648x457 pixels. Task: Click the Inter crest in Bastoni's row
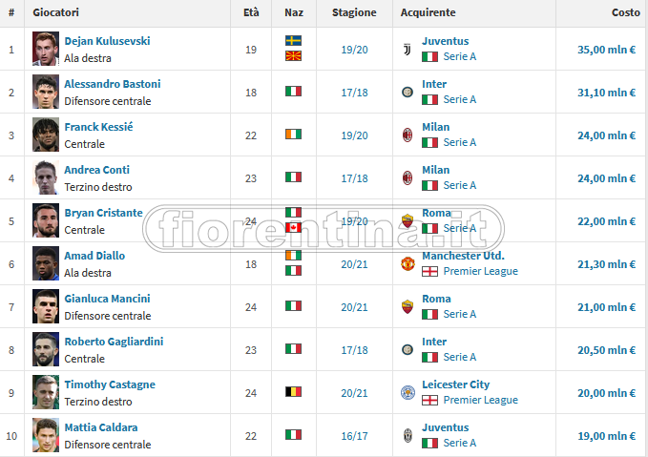(x=408, y=92)
